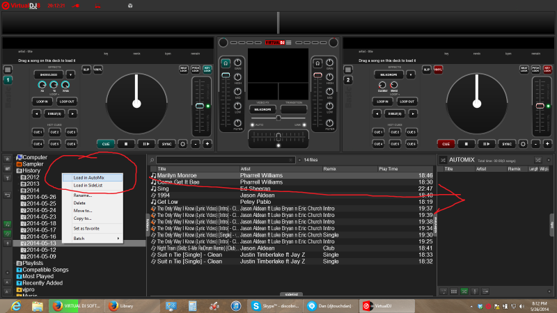Double loop with deck 1 right arrow
The width and height of the screenshot is (557, 313).
[72, 114]
